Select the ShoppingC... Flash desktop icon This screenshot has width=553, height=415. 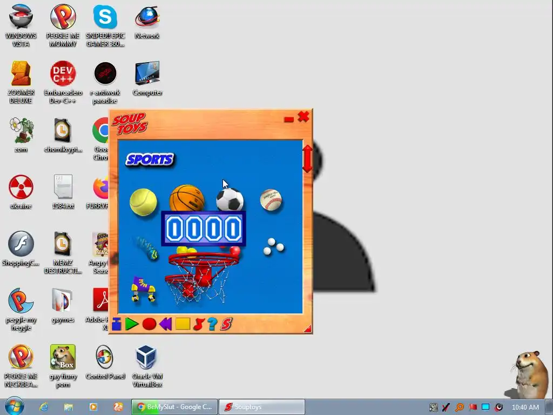(x=21, y=249)
